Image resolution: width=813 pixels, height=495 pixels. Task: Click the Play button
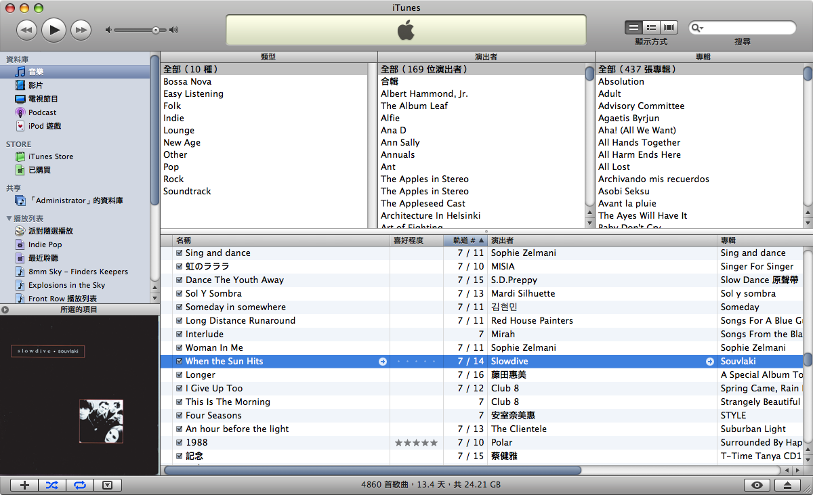[x=54, y=29]
